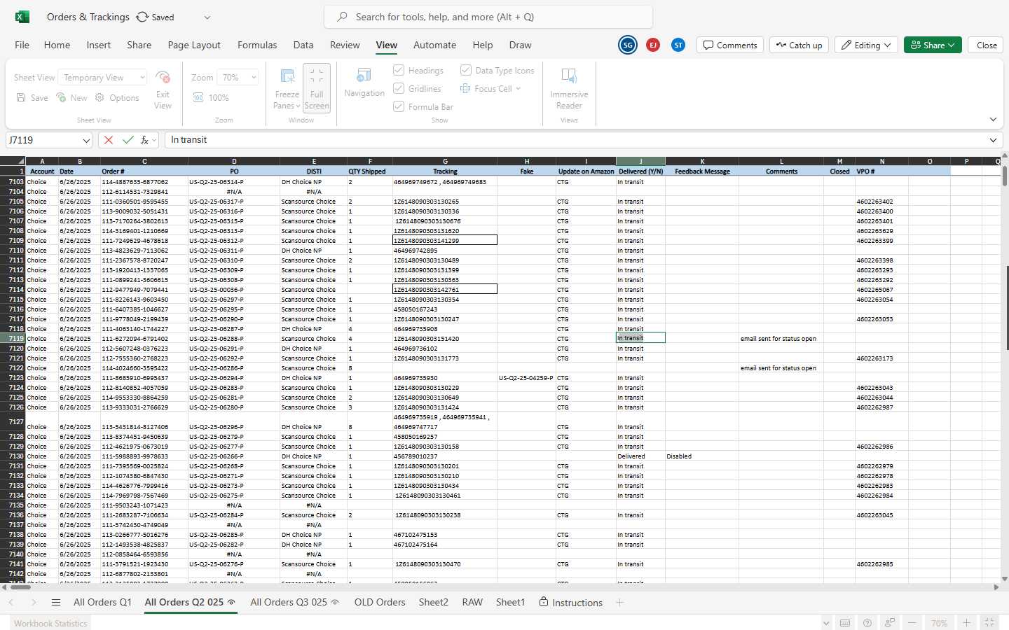This screenshot has height=630, width=1009.
Task: Click the Full Screen icon
Action: coord(317,76)
